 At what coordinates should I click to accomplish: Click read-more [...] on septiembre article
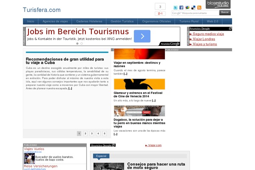[x=125, y=74]
